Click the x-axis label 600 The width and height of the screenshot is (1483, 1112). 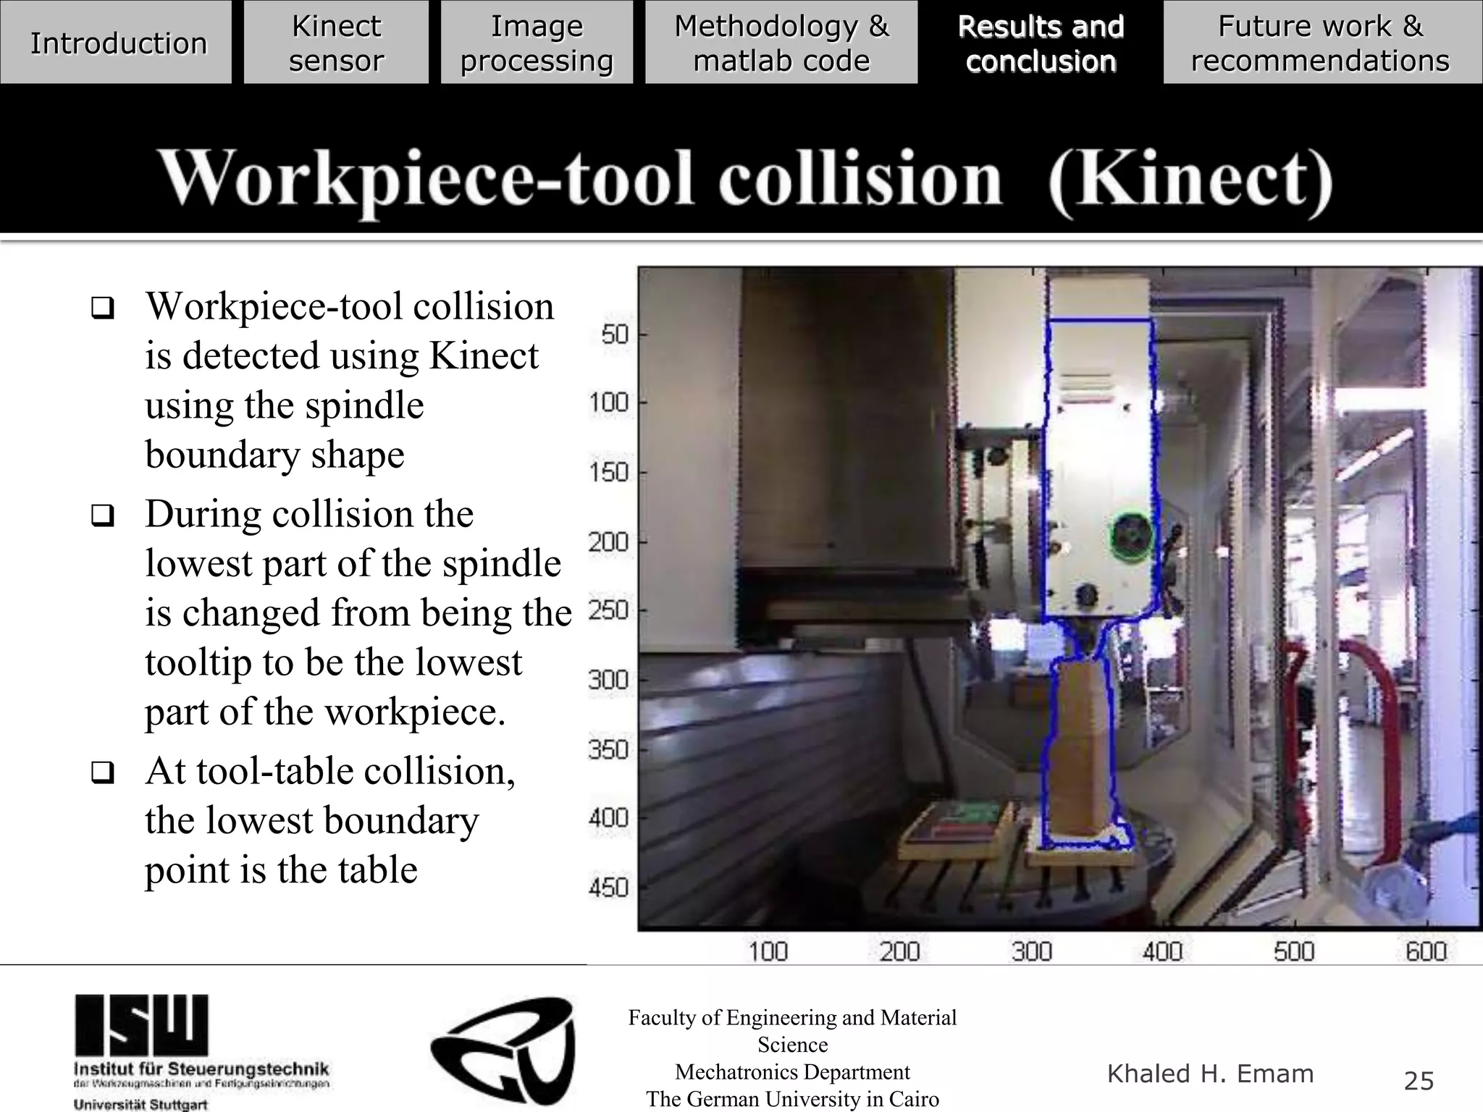pos(1426,951)
